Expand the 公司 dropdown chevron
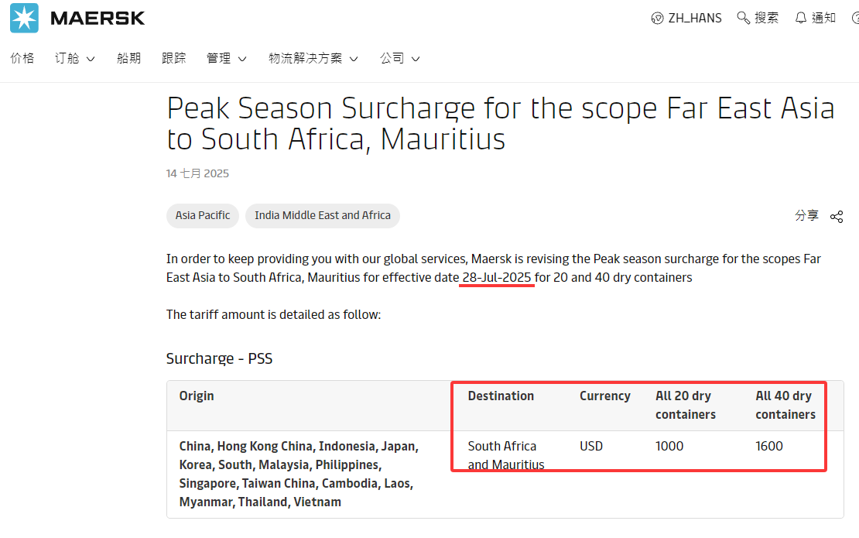This screenshot has height=538, width=859. 416,59
